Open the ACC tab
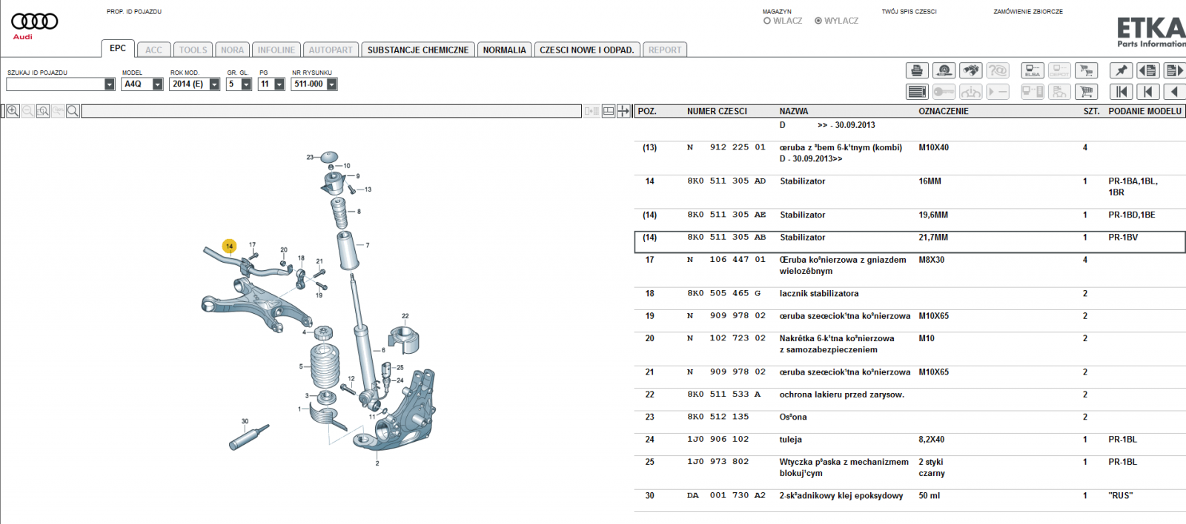Viewport: 1186px width, 524px height. click(x=153, y=50)
